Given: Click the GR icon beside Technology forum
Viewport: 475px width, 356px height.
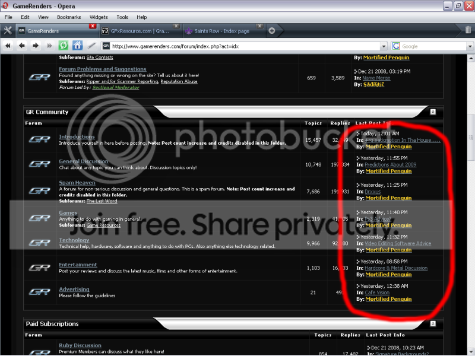Looking at the screenshot, I should [40, 243].
